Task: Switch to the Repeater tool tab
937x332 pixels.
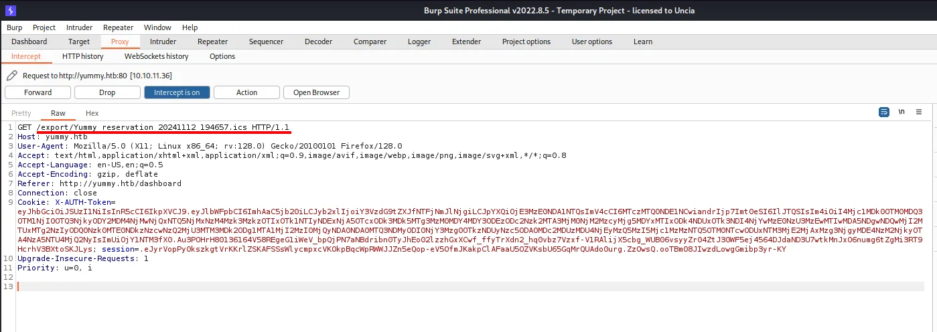Action: (212, 41)
